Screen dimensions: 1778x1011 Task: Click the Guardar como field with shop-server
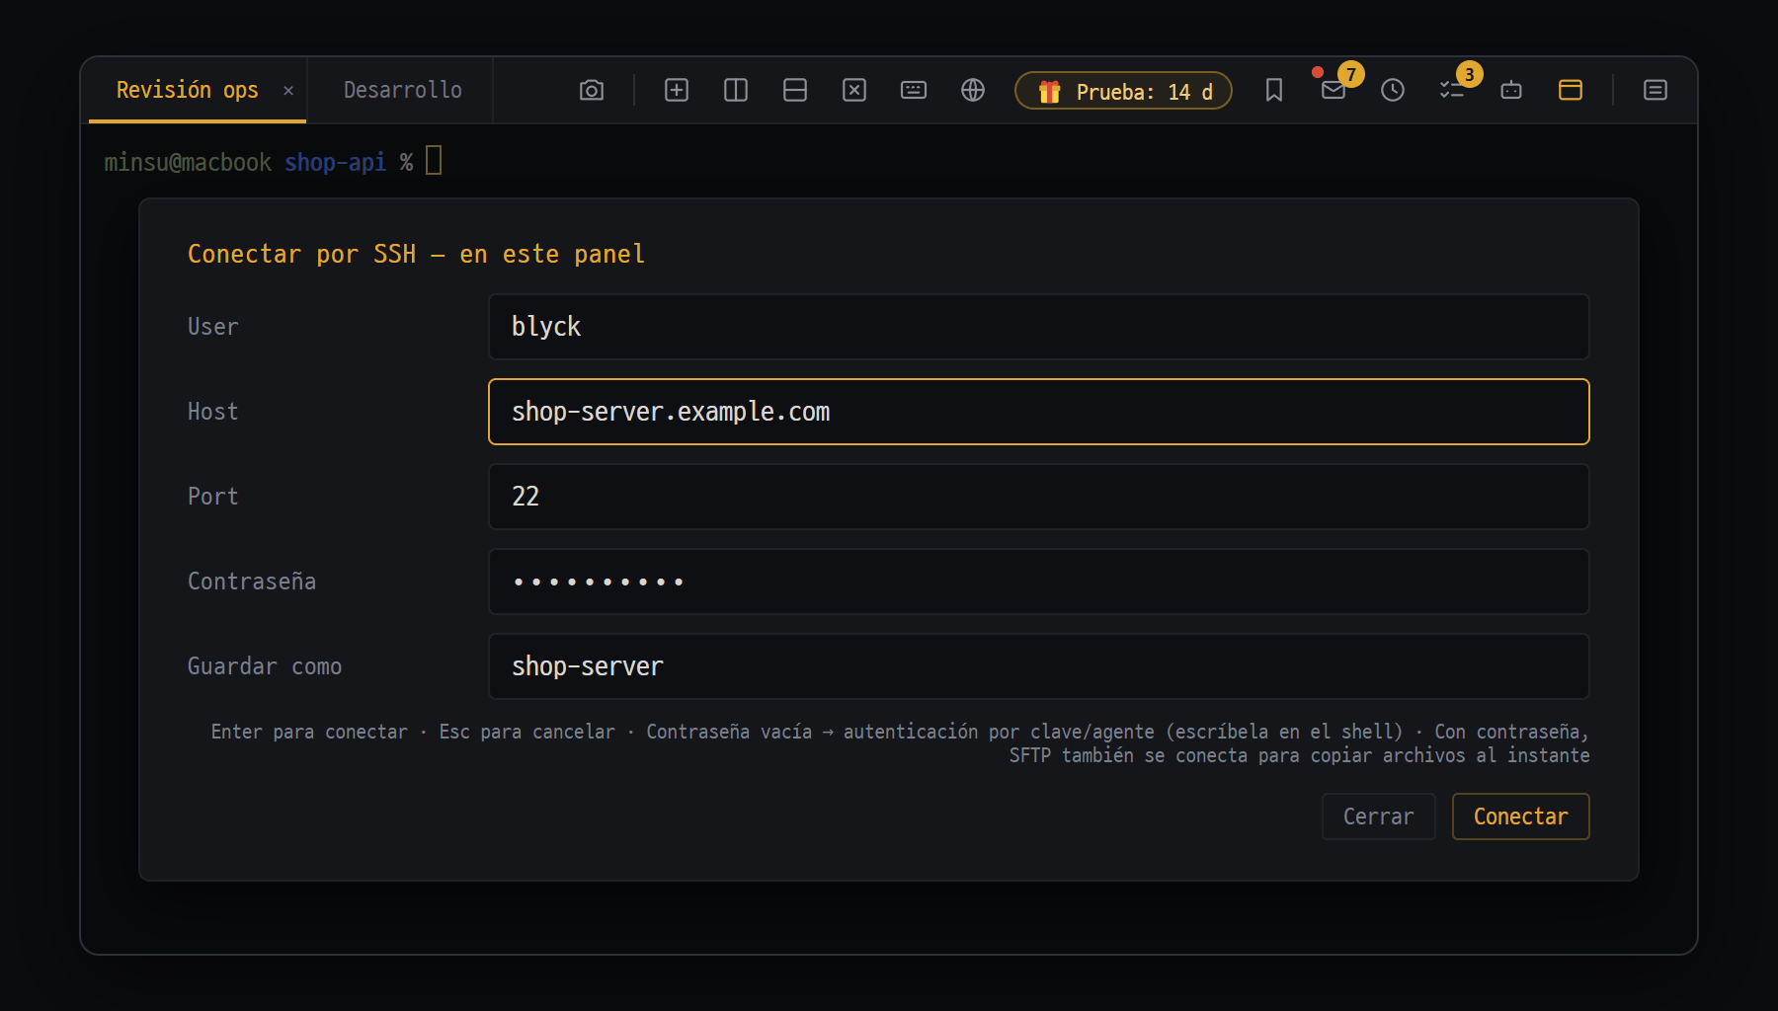click(1039, 666)
